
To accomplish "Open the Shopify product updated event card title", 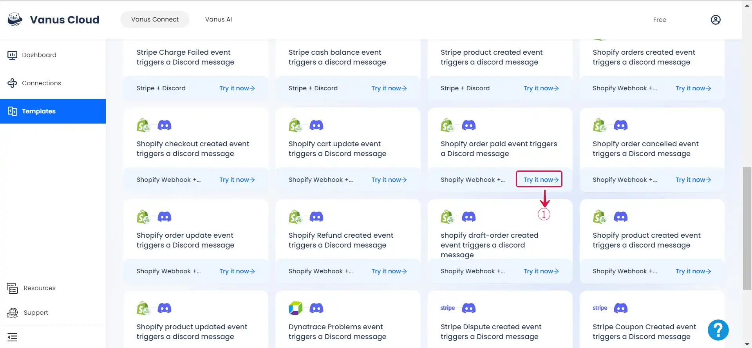I will (x=192, y=332).
